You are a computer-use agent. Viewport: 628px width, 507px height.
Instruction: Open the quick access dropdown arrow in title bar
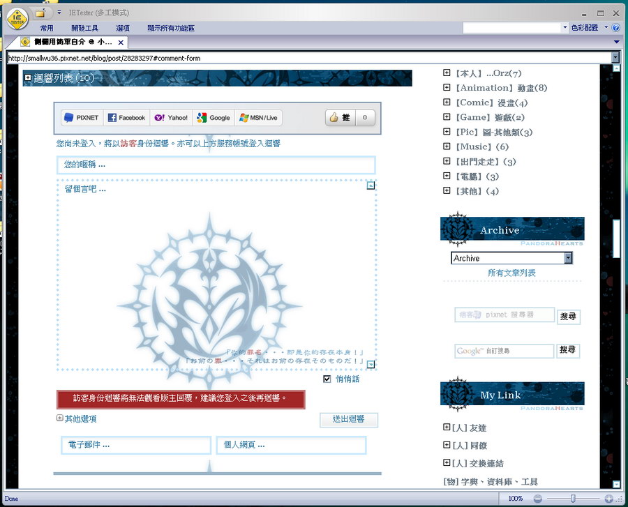(59, 13)
